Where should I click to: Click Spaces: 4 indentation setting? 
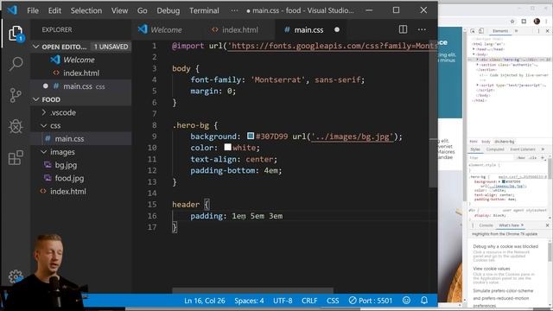(249, 301)
